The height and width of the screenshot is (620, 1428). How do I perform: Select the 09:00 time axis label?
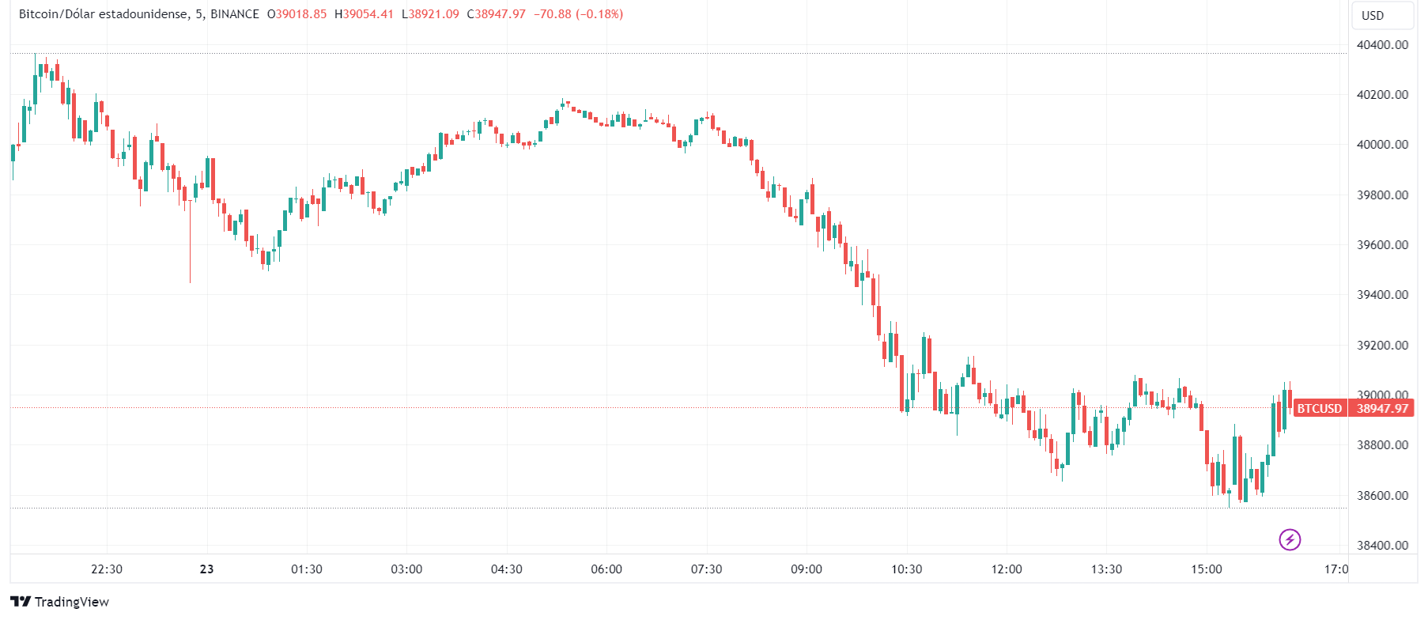click(x=807, y=569)
